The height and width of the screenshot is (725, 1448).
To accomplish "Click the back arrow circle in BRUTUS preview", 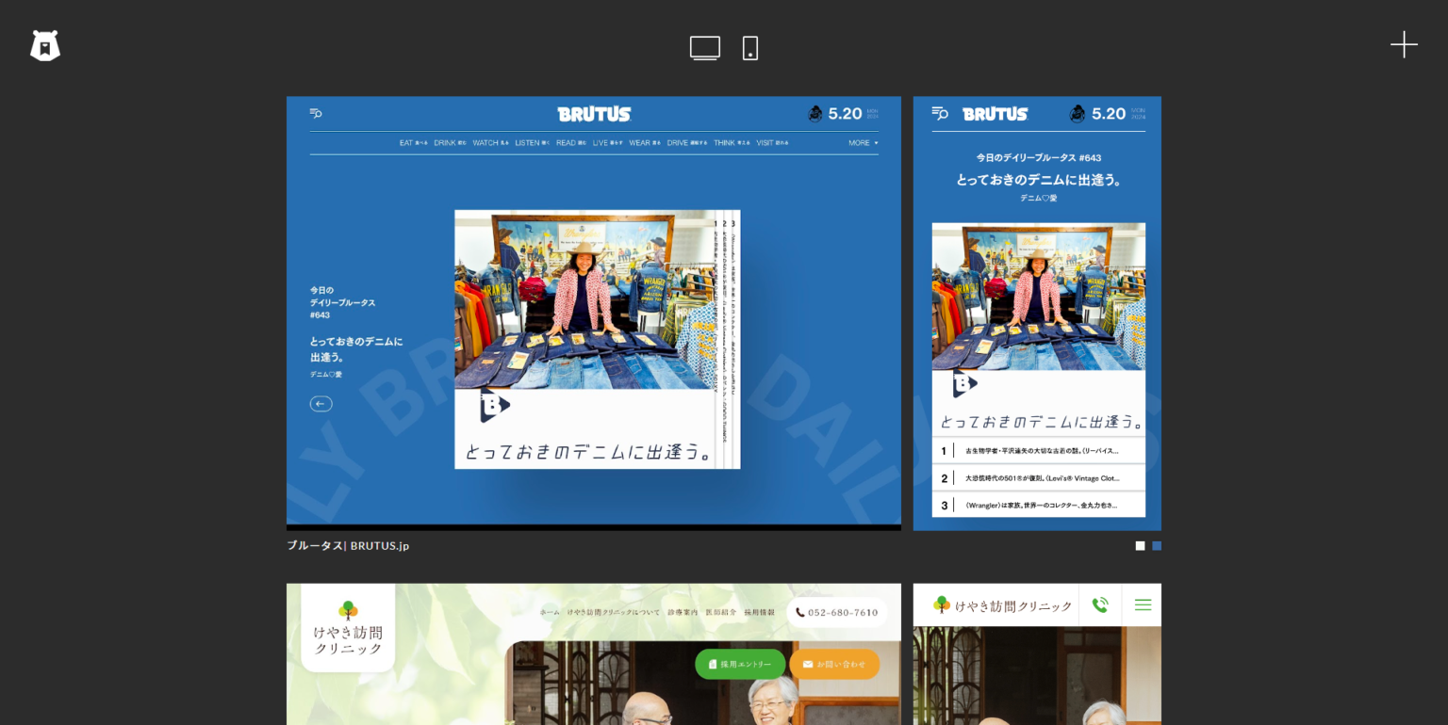I will [321, 404].
